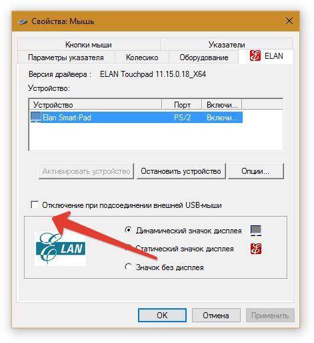Click the Отмена button
The height and width of the screenshot is (343, 314).
pos(216,316)
